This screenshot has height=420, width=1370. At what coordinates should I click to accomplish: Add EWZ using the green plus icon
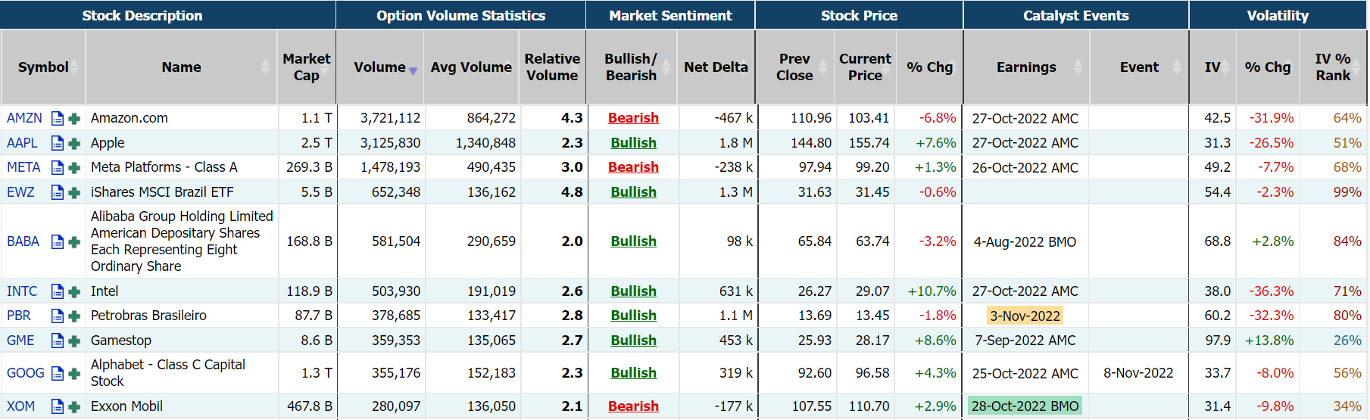pyautogui.click(x=74, y=192)
